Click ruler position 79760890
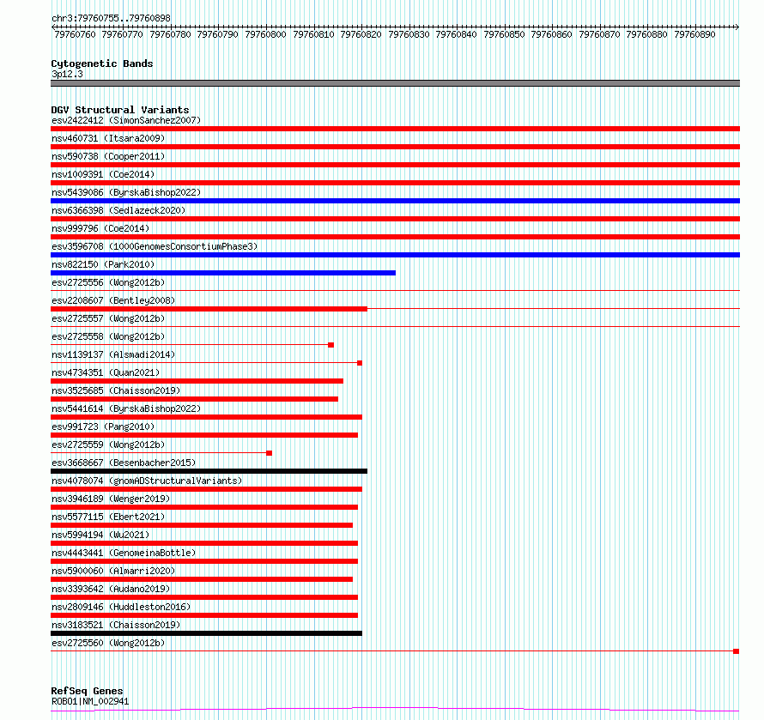The height and width of the screenshot is (720, 764). (694, 34)
